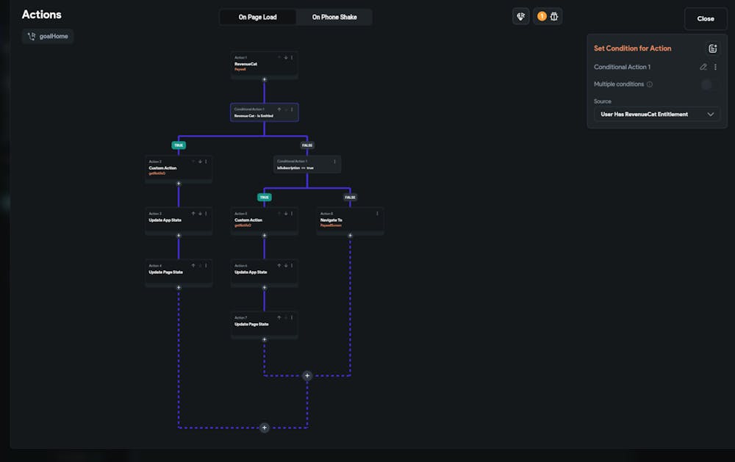
Task: Add action at the bottom merge plus
Action: tap(265, 427)
